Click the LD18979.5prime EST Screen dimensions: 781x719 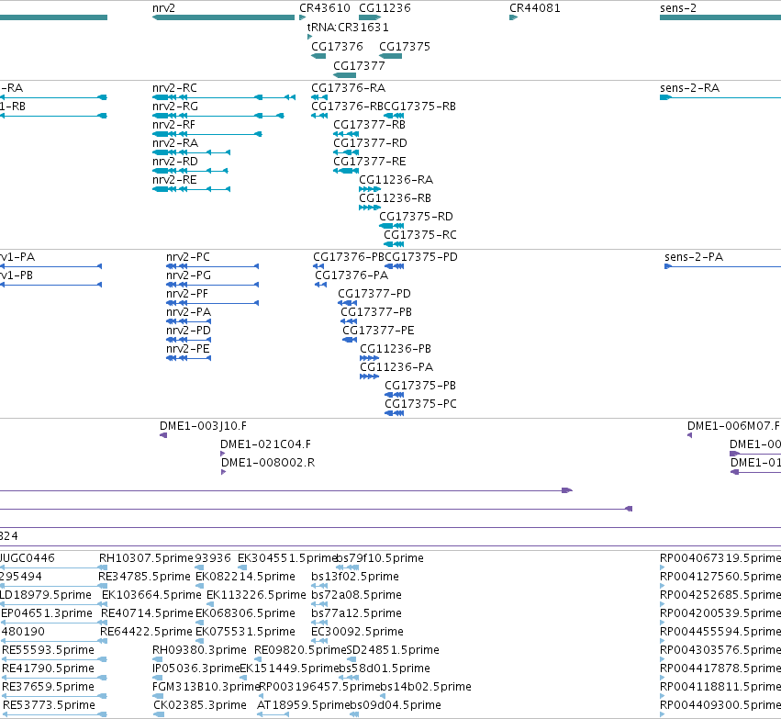tap(46, 595)
